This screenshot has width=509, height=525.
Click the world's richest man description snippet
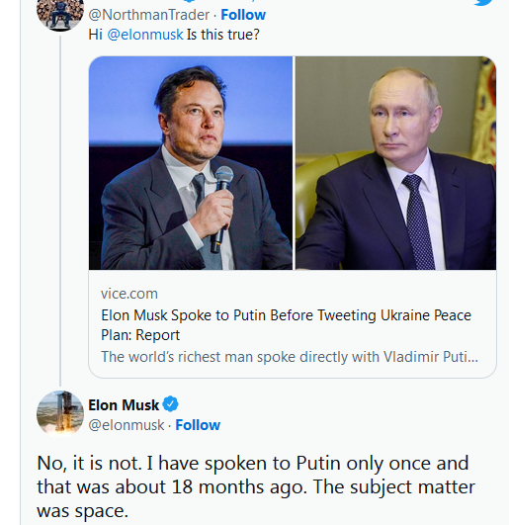pos(290,357)
